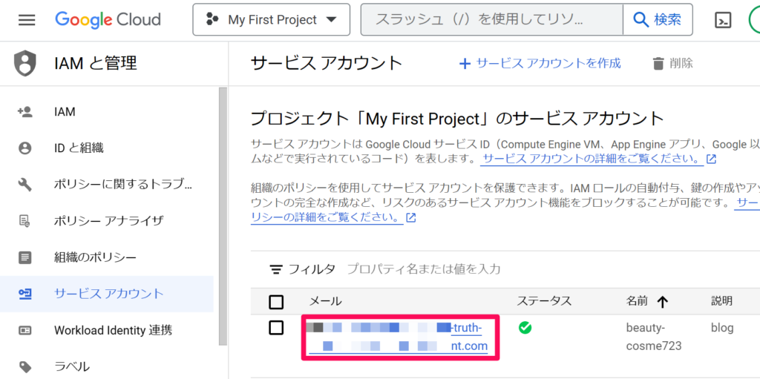Screen dimensions: 760x379
Task: Click the 検索 search button
Action: pyautogui.click(x=658, y=20)
